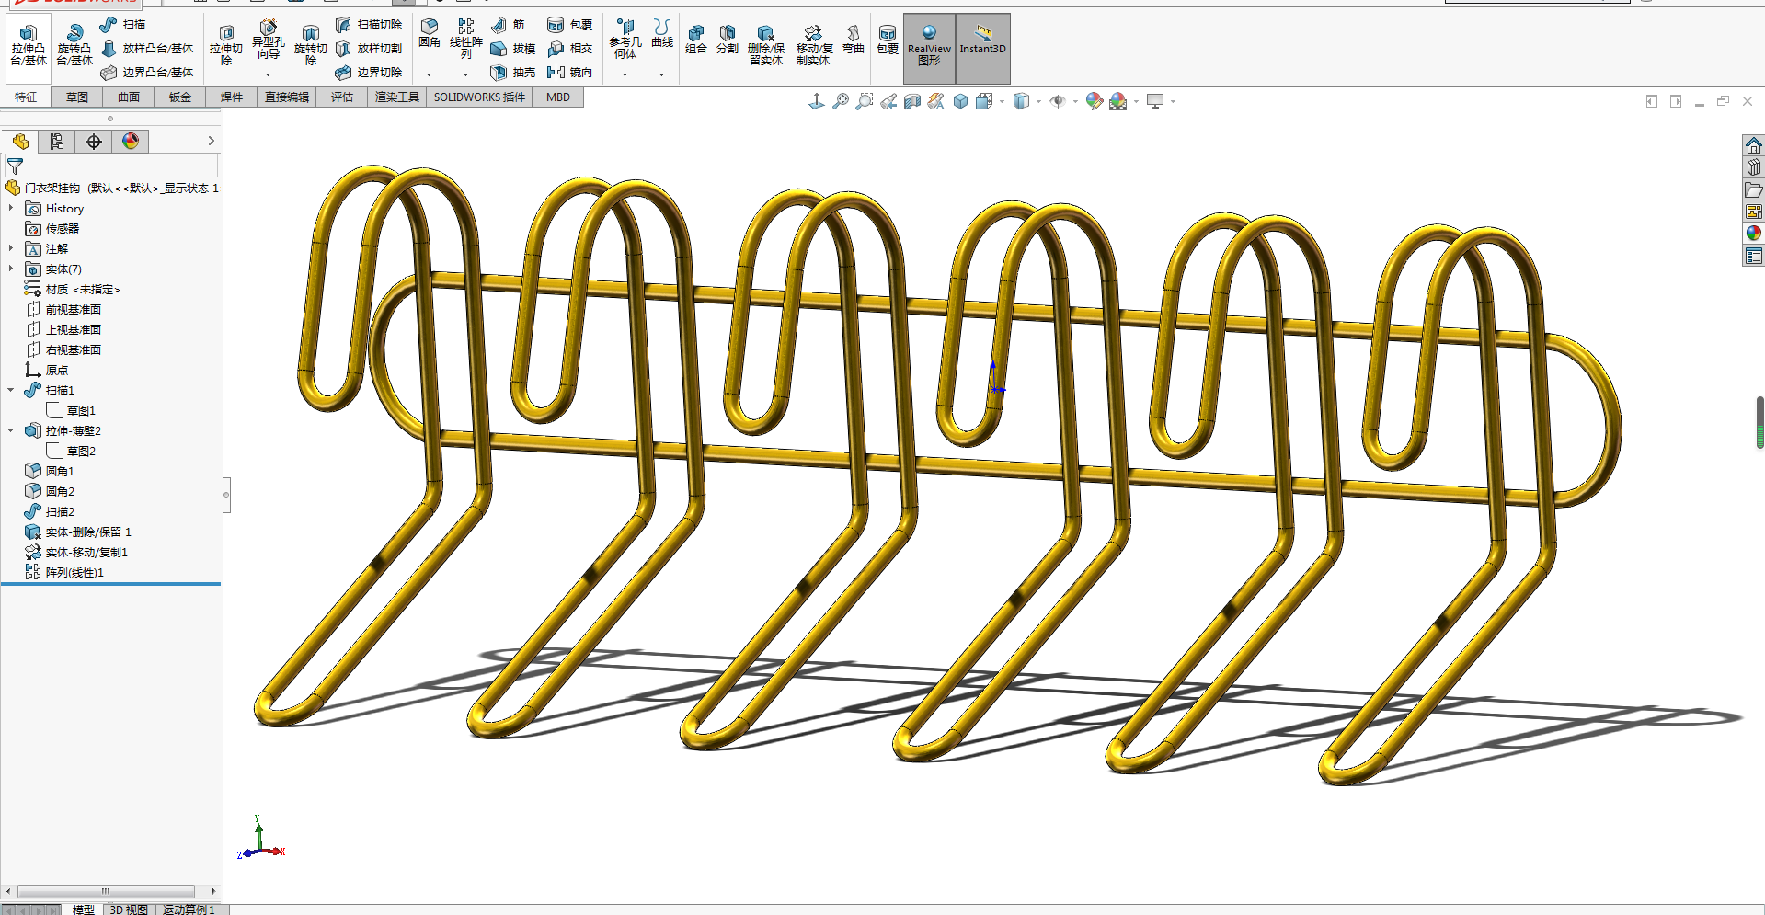
Task: Click the 拔模 draft tool
Action: point(512,49)
